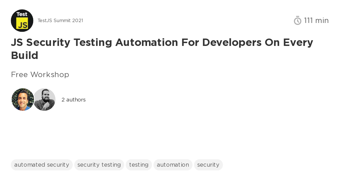This screenshot has width=340, height=178.
Task: Open the first author's profile avatar
Action: [x=23, y=99]
